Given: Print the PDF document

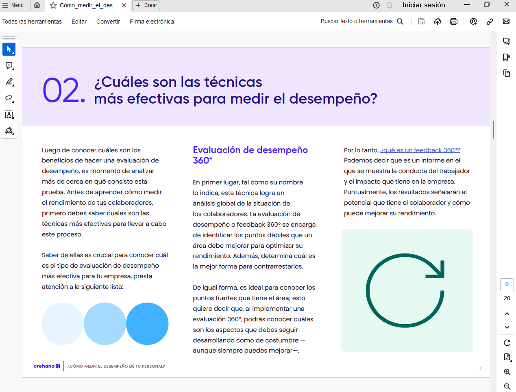Looking at the screenshot, I should (453, 22).
